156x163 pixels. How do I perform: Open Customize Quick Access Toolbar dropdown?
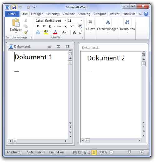(34, 7)
